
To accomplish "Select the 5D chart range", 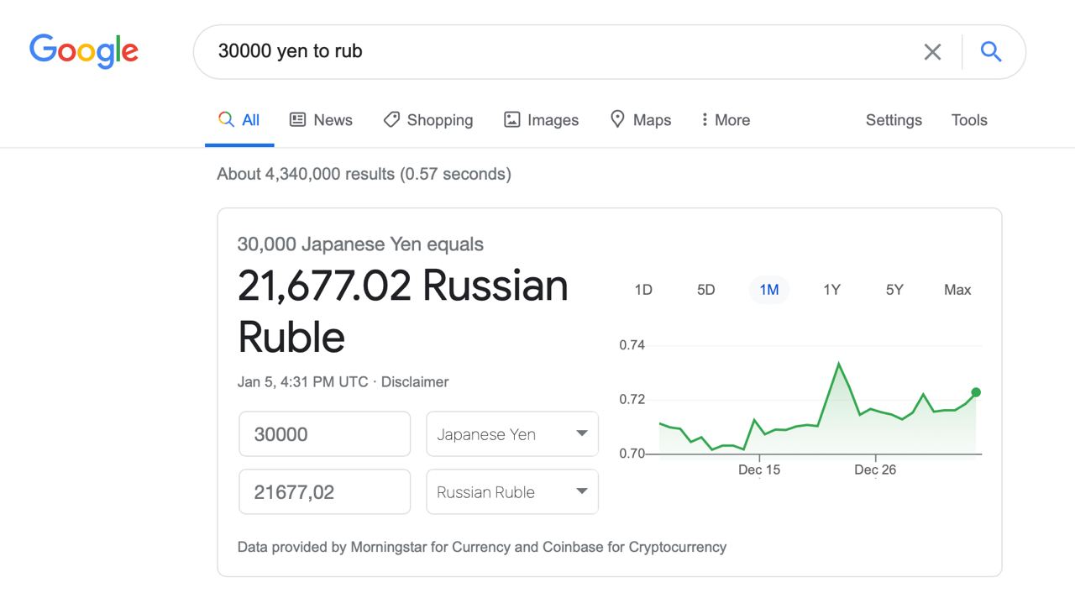I will 705,290.
